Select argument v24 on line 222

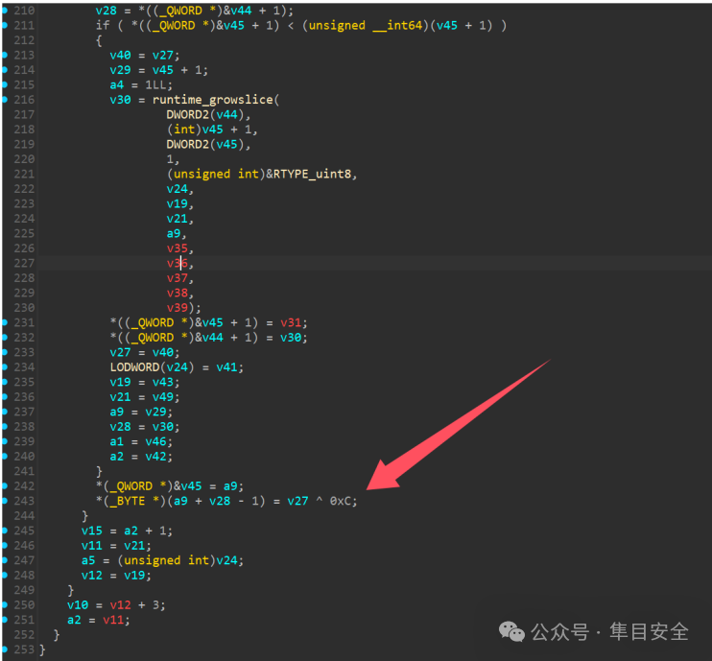(178, 189)
